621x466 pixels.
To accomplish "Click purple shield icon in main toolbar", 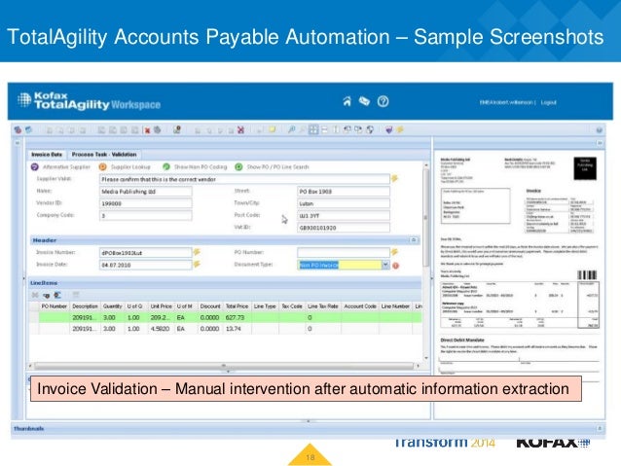I will point(389,129).
